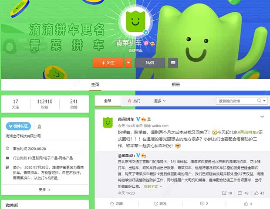Screen dimensions: 270x209
Task: Open the @滴滴出行 mention link
Action: point(127,156)
